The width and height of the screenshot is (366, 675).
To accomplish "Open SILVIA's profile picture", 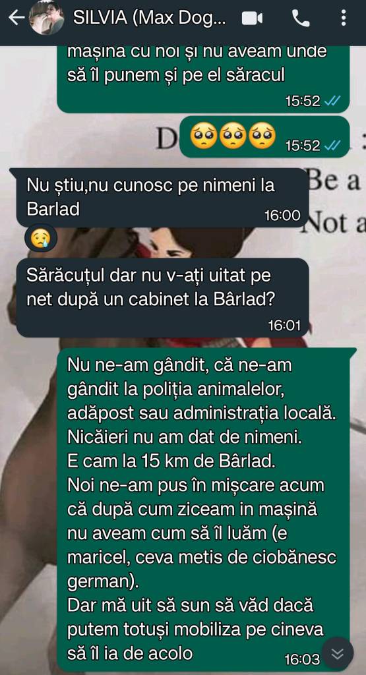I will pyautogui.click(x=47, y=18).
